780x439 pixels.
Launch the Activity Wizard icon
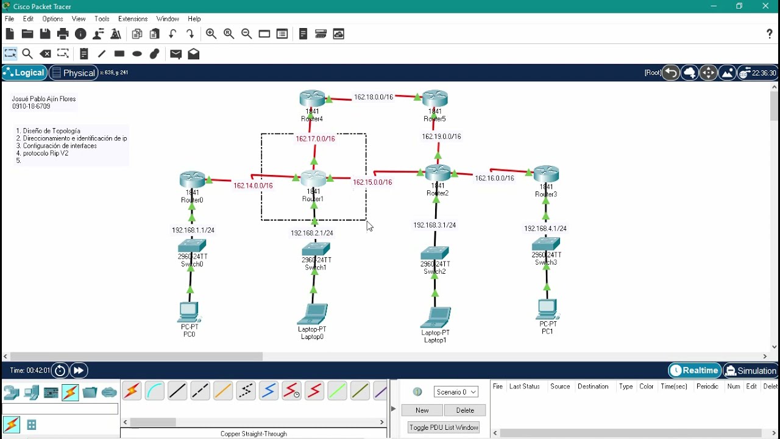click(x=98, y=34)
